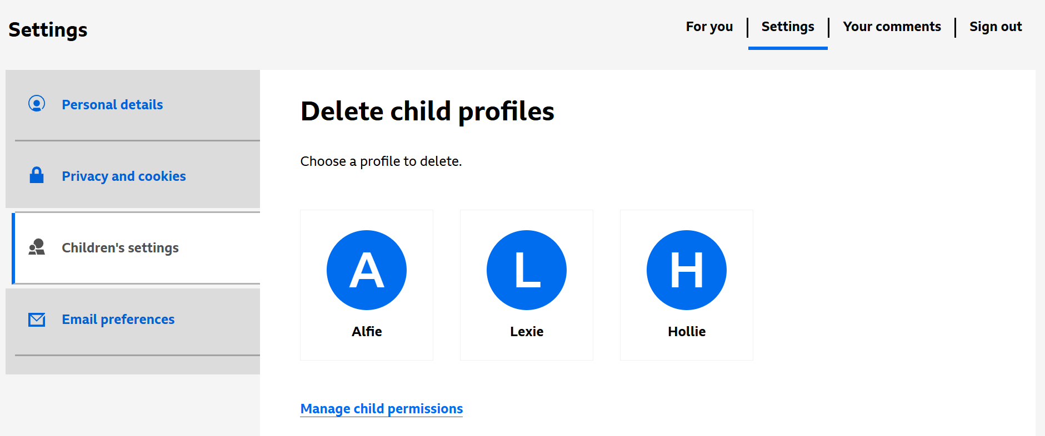Click the envelope icon next to Email preferences

(37, 320)
